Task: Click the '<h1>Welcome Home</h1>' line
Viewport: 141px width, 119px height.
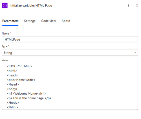Action: [26, 94]
